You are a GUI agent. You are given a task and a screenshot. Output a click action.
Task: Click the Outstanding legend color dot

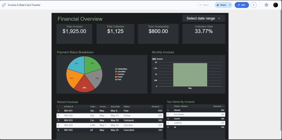tap(116, 69)
